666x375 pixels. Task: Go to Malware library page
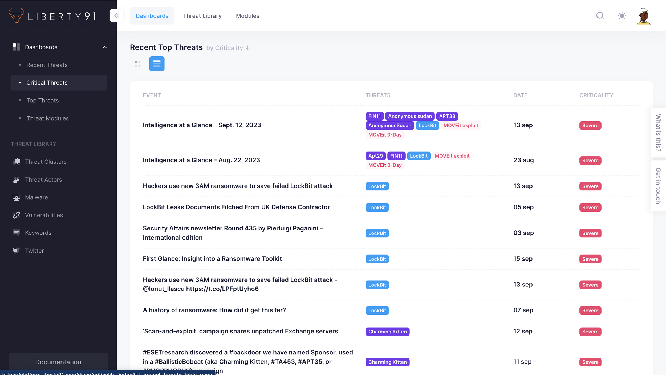36,197
